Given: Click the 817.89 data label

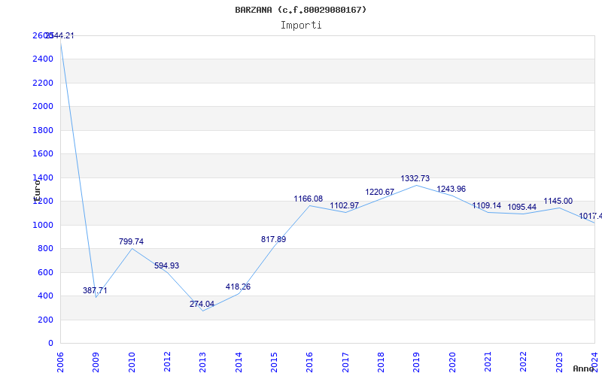Looking at the screenshot, I should tap(273, 240).
